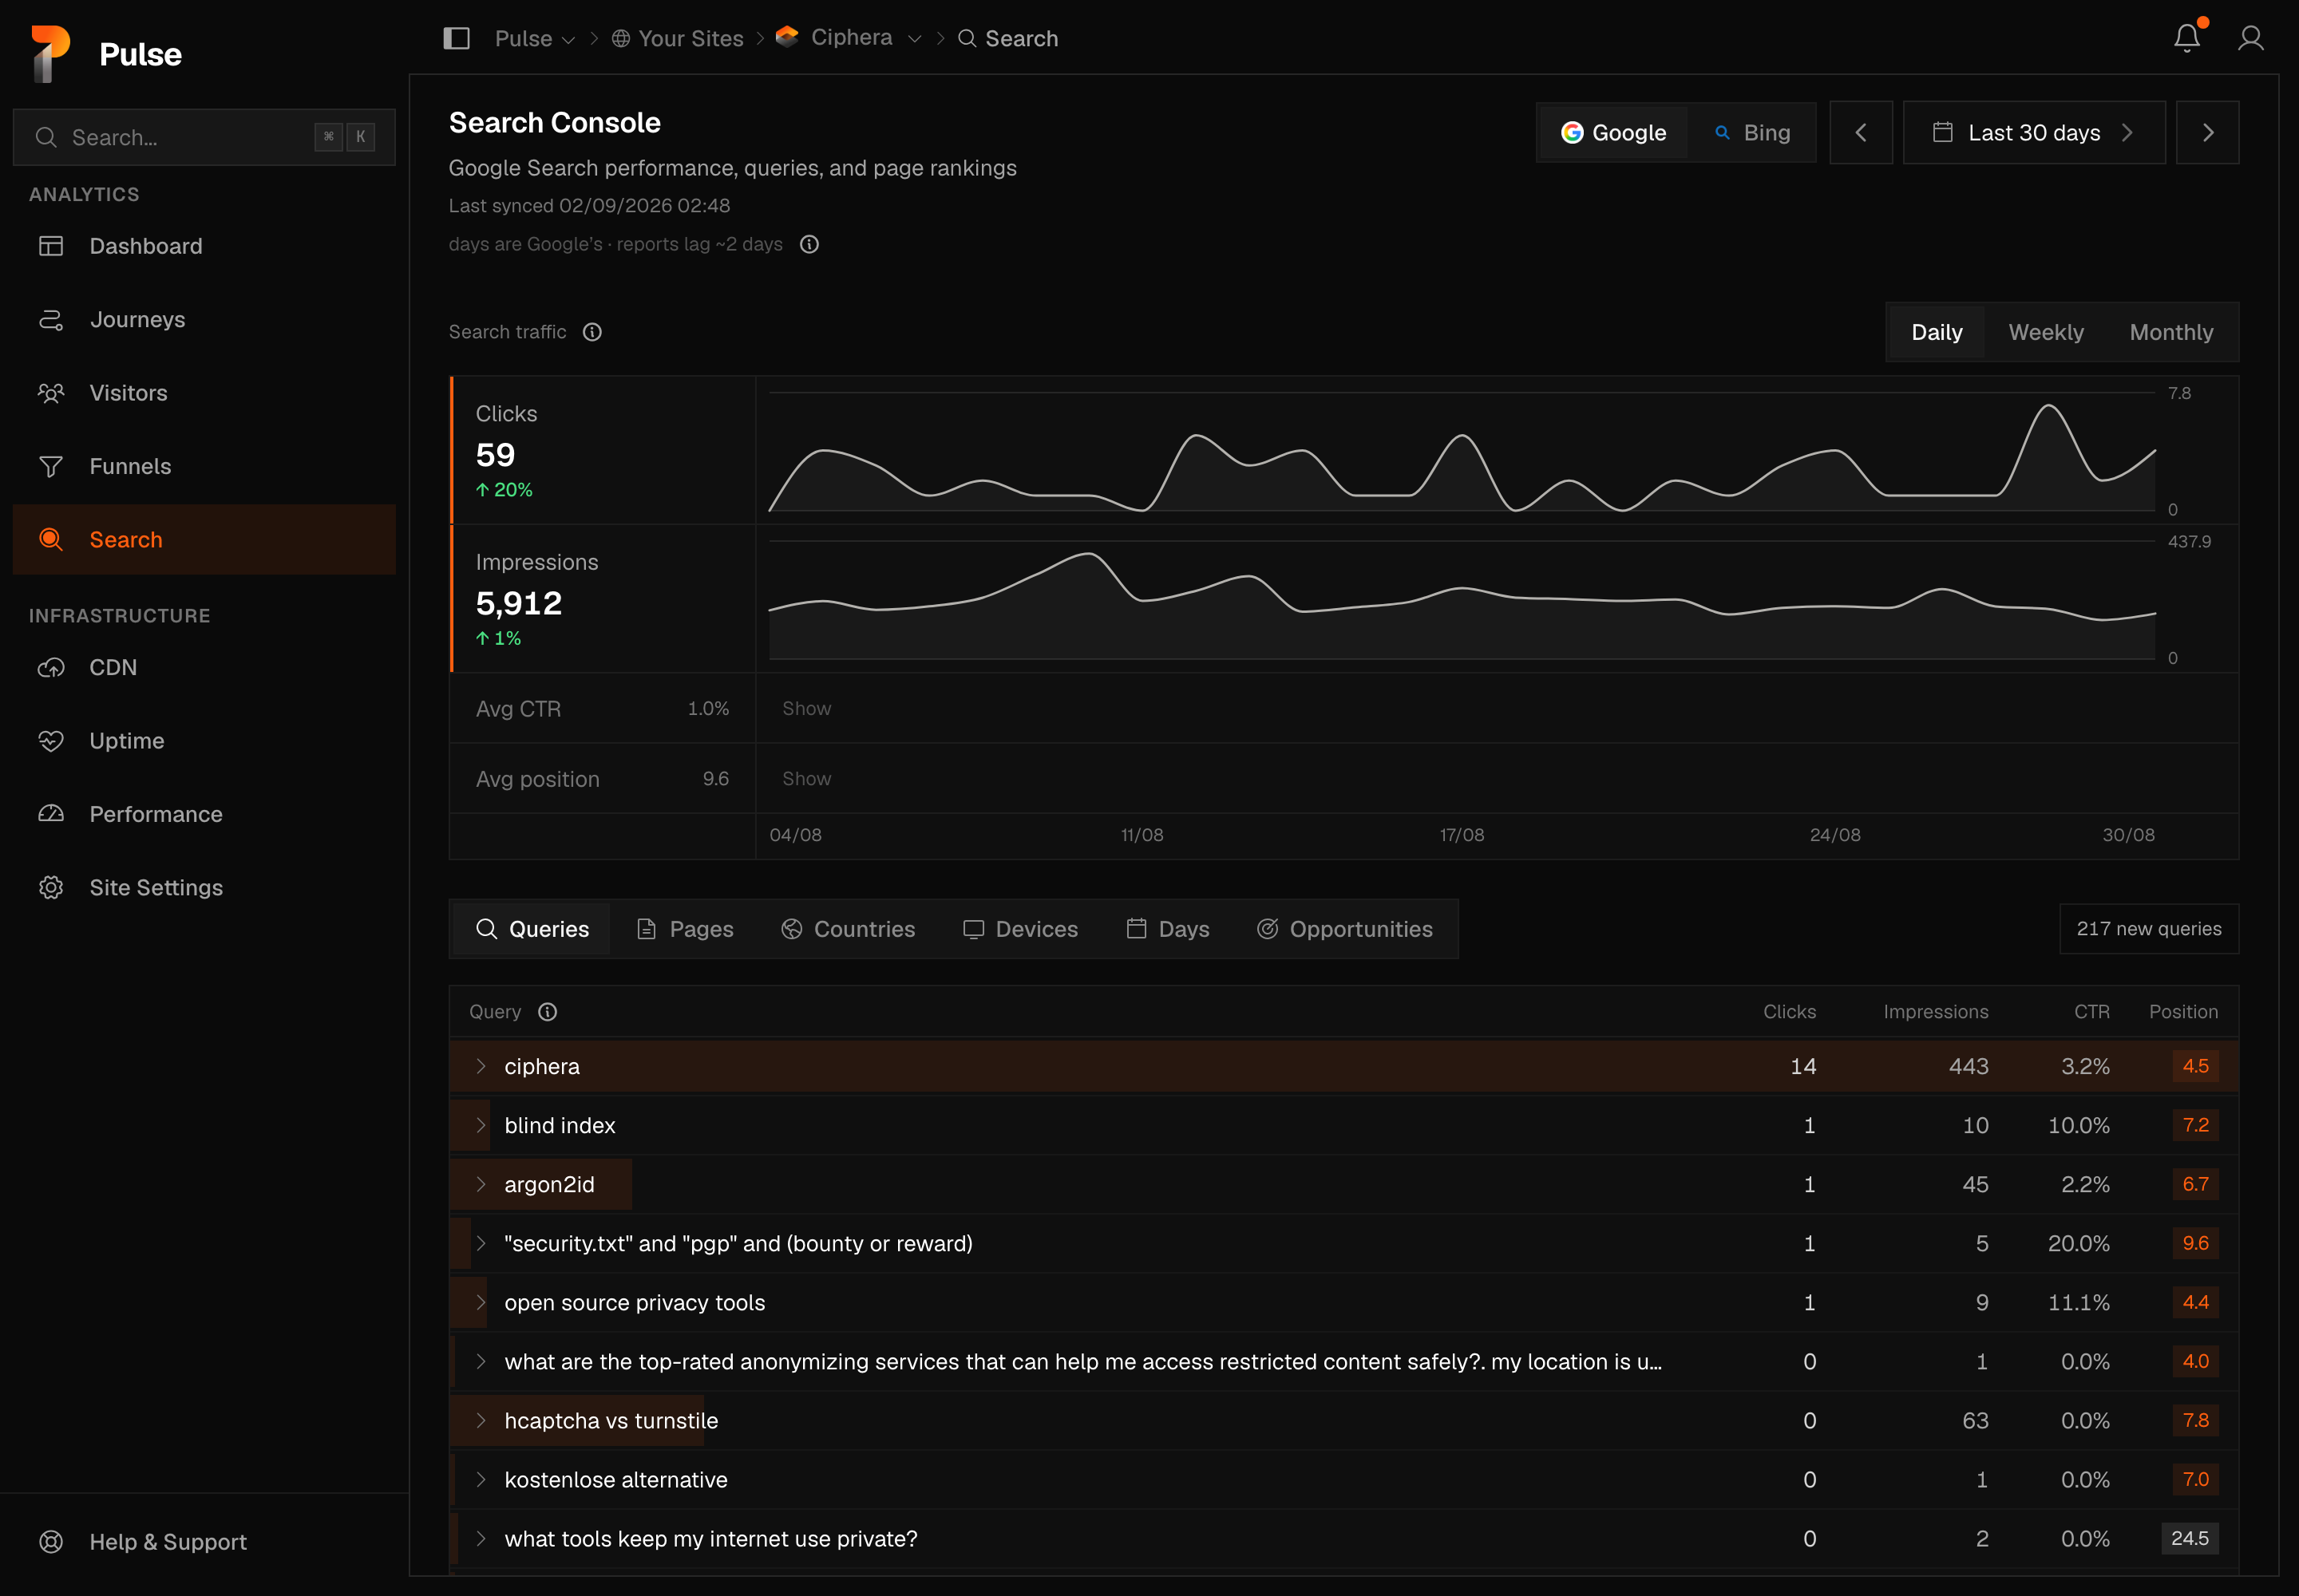The height and width of the screenshot is (1596, 2299).
Task: Expand the argon2id query row
Action: [481, 1184]
